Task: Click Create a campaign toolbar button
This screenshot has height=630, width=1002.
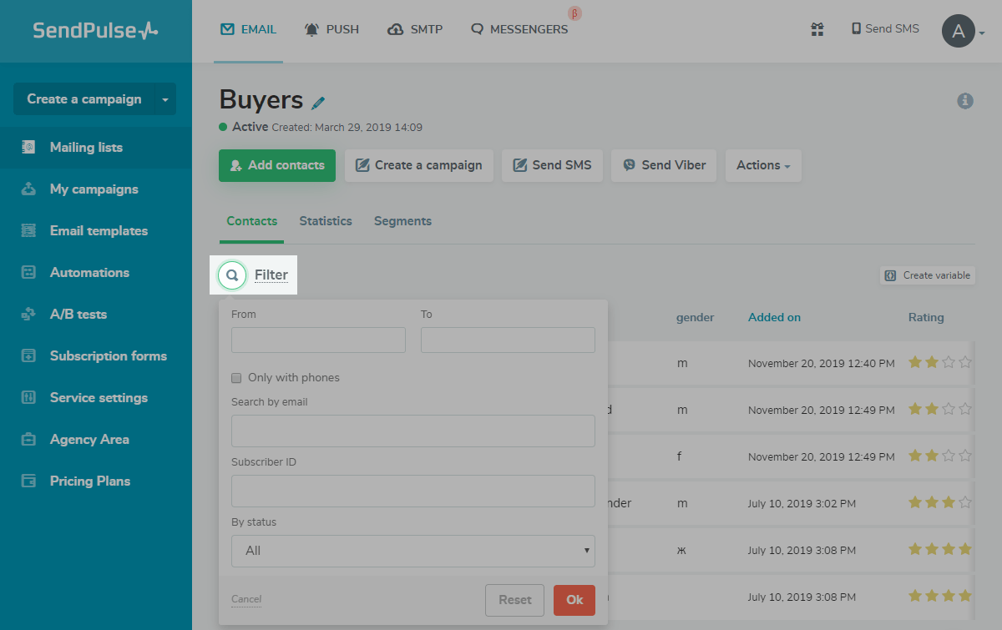Action: point(419,165)
